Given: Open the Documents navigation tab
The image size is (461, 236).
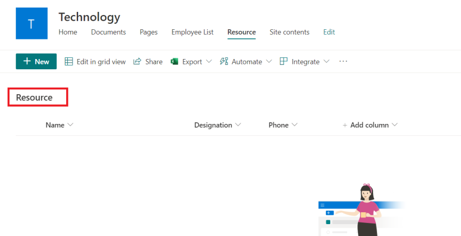Looking at the screenshot, I should 108,32.
